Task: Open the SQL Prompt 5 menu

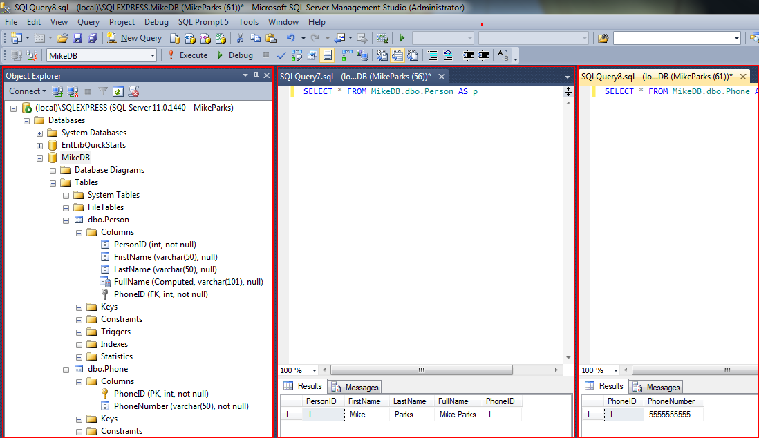Action: coord(203,22)
